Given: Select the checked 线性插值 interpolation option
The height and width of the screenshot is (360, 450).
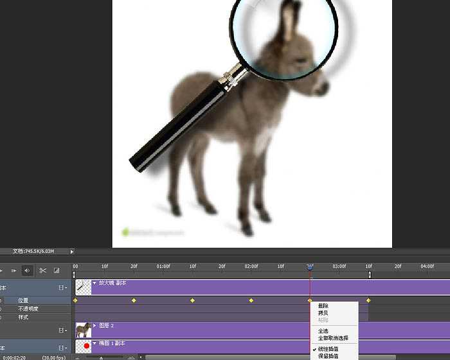Looking at the screenshot, I should (x=328, y=349).
